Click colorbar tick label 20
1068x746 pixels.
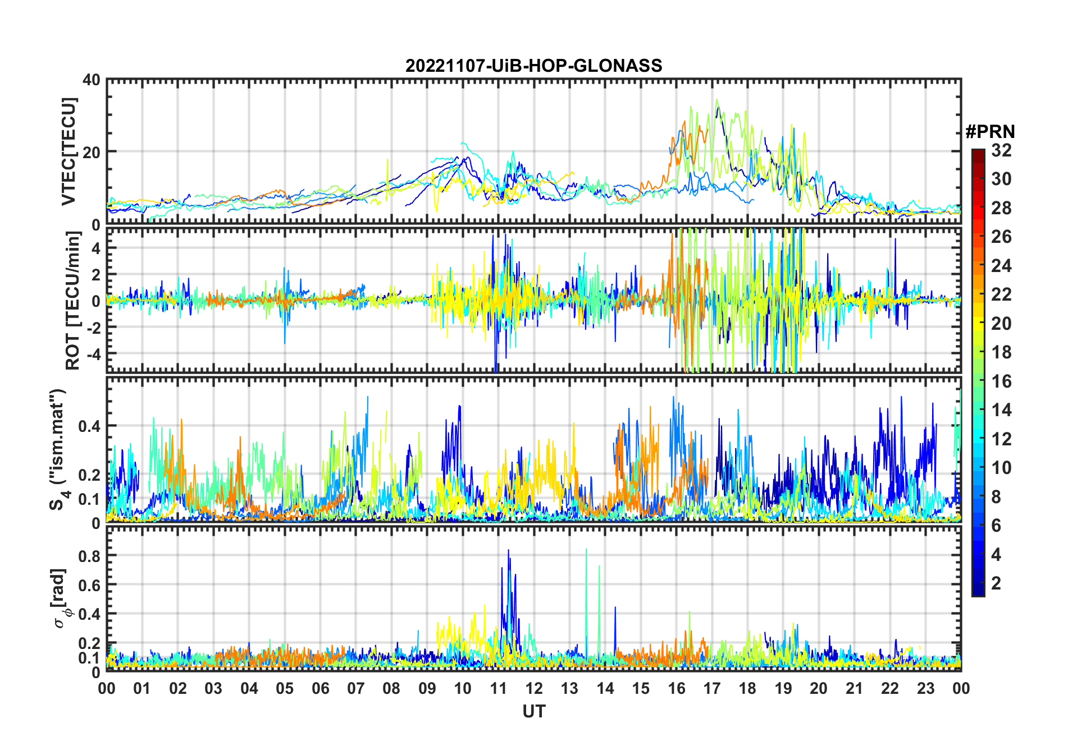(x=1001, y=323)
